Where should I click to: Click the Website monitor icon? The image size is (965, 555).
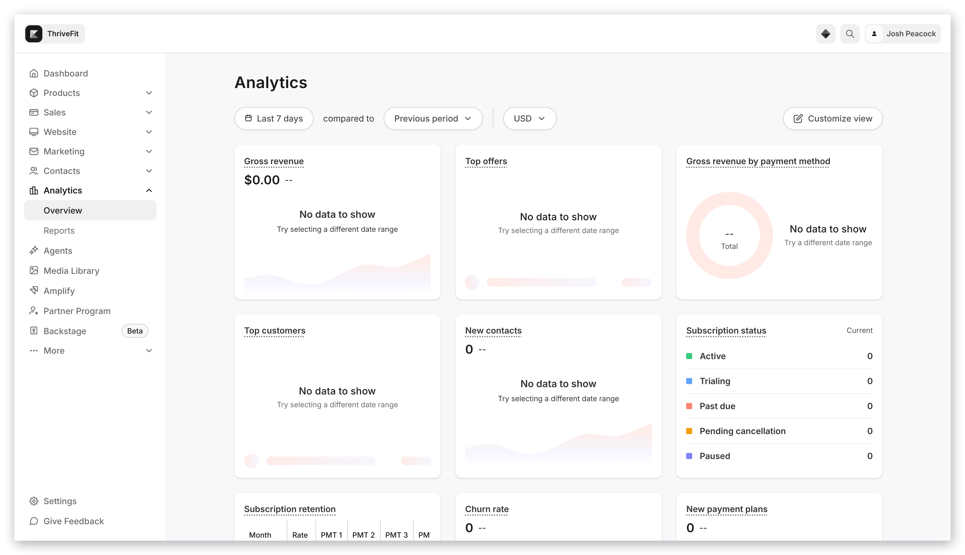[34, 132]
